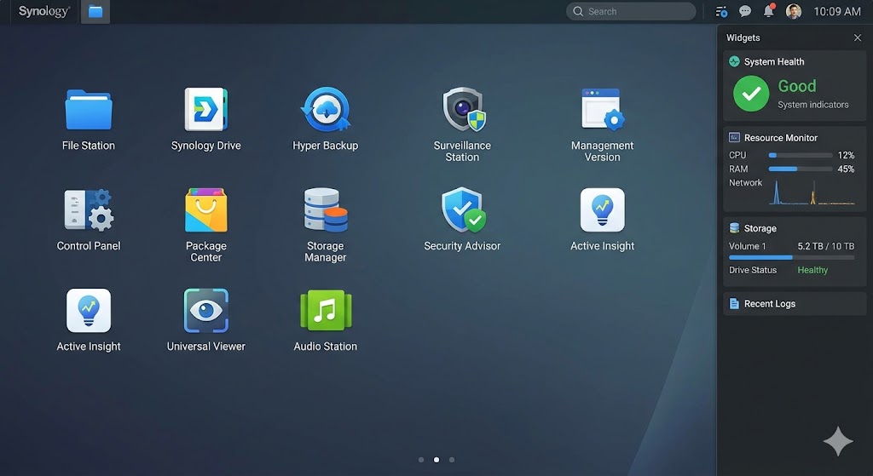The image size is (873, 476).
Task: Open Resource Monitor widget title
Action: (781, 138)
